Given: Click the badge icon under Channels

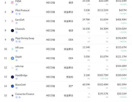Looking at the screenshot, I should coord(16,32).
